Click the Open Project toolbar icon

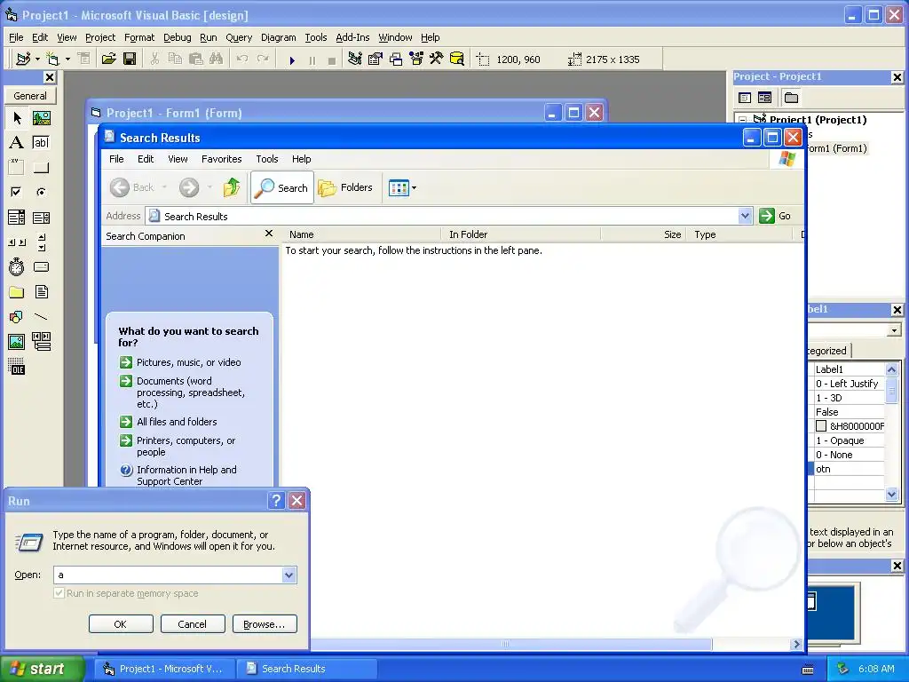pos(109,59)
